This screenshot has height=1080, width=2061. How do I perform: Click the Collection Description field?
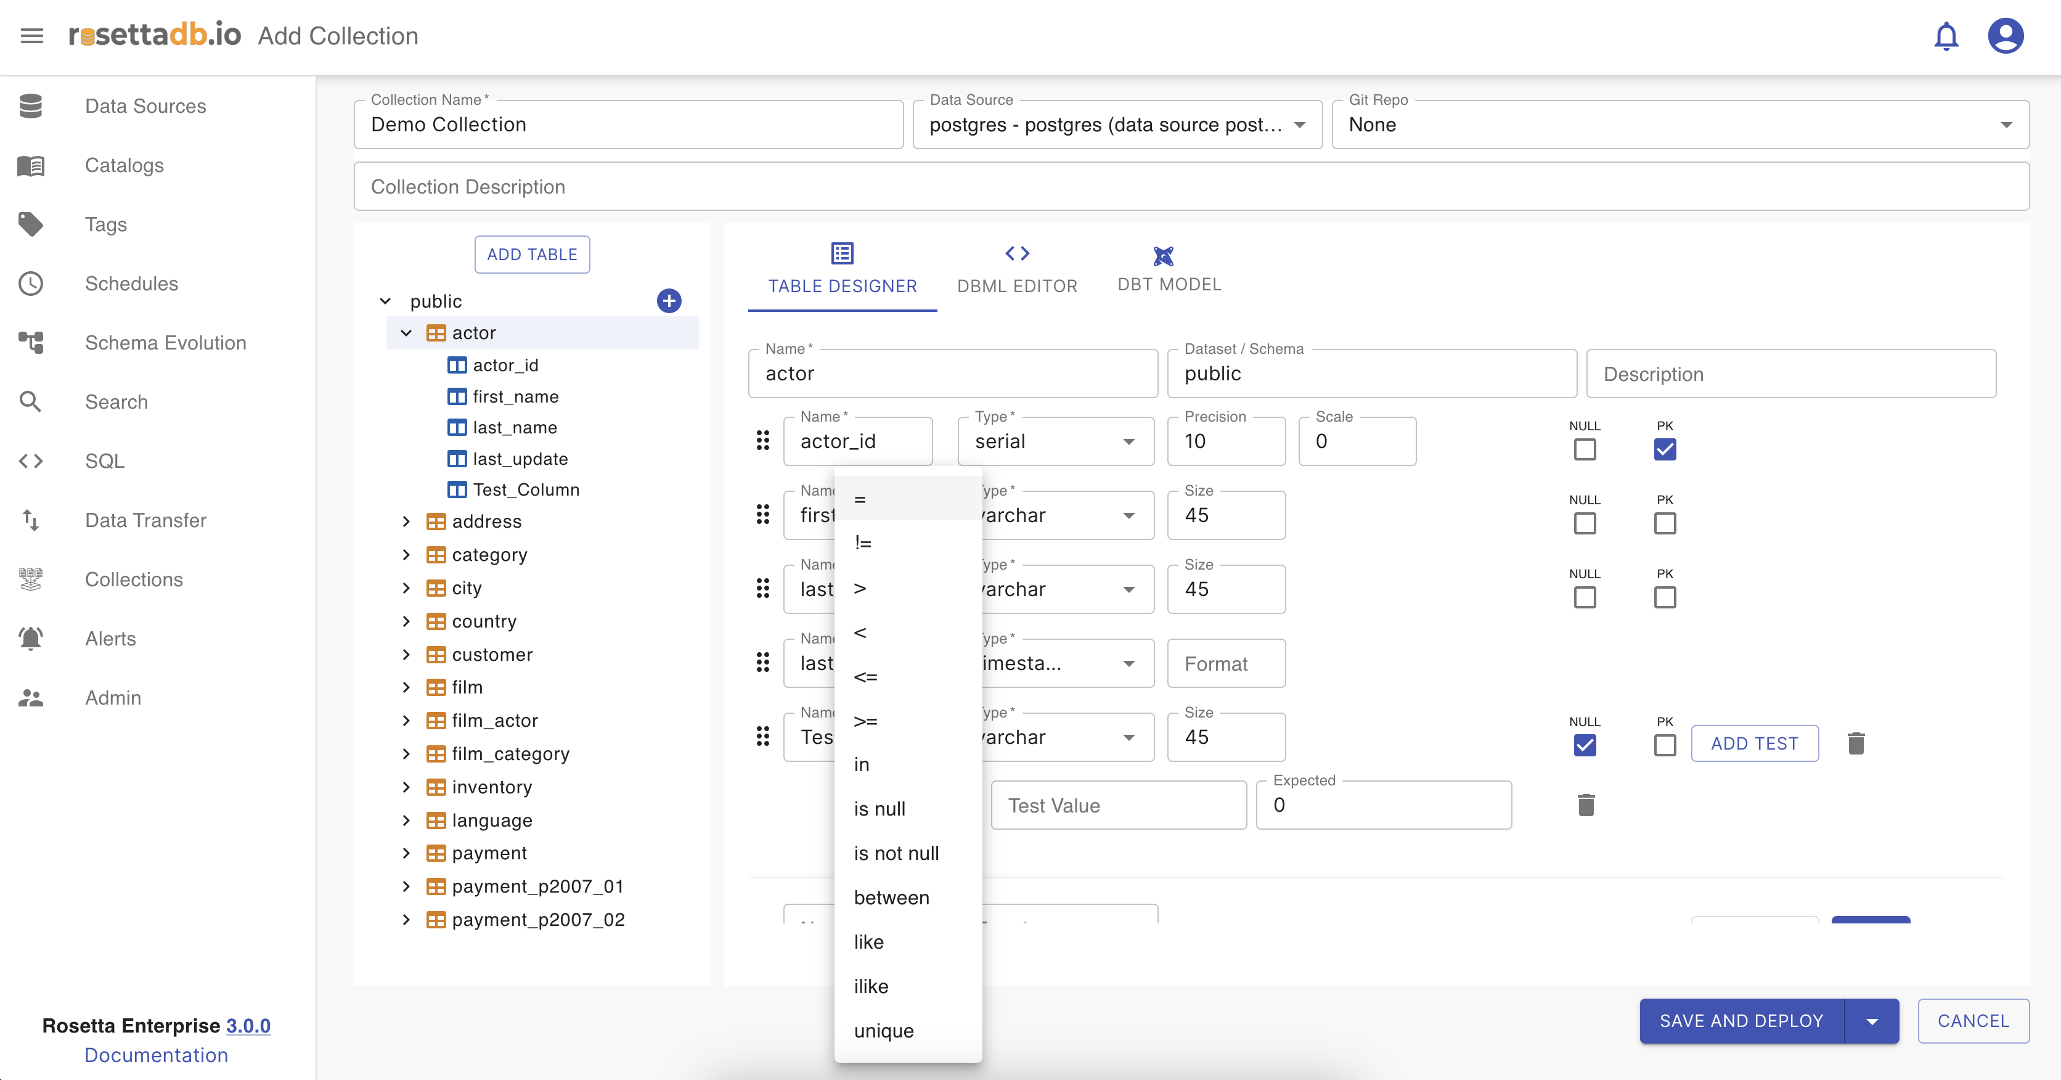pos(1191,186)
